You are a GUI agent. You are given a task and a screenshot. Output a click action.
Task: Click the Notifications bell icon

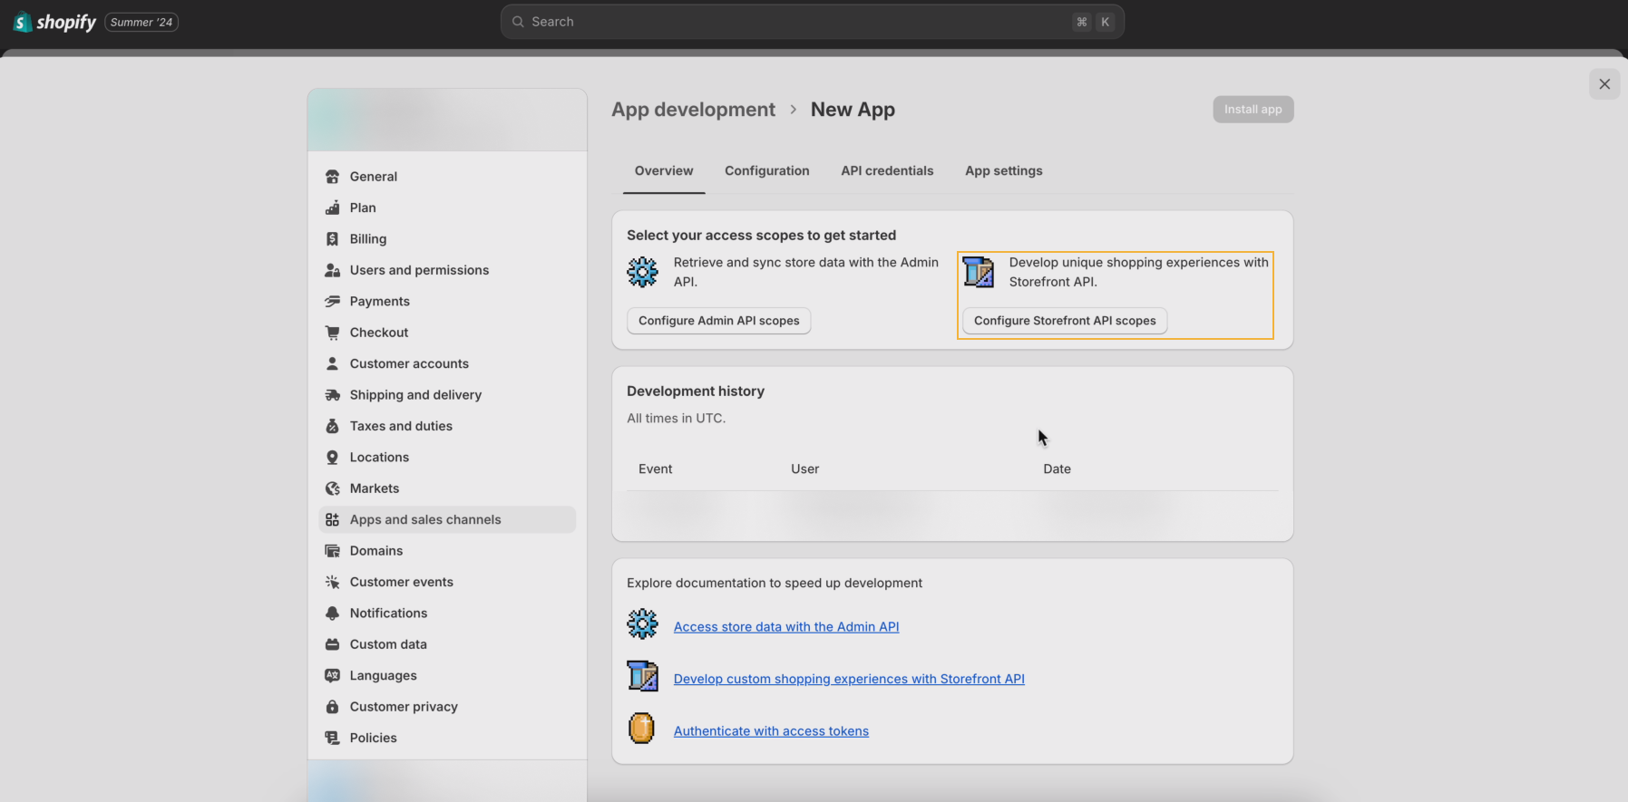tap(332, 614)
